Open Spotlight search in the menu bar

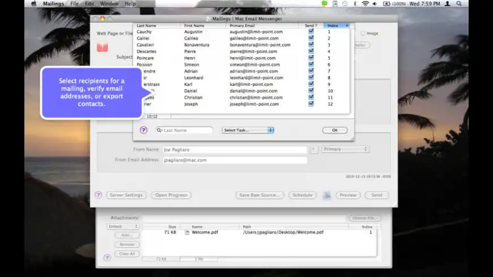click(x=459, y=4)
